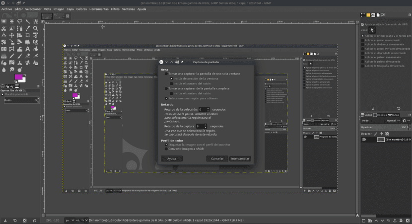Open the Filtros menu

coord(115,9)
